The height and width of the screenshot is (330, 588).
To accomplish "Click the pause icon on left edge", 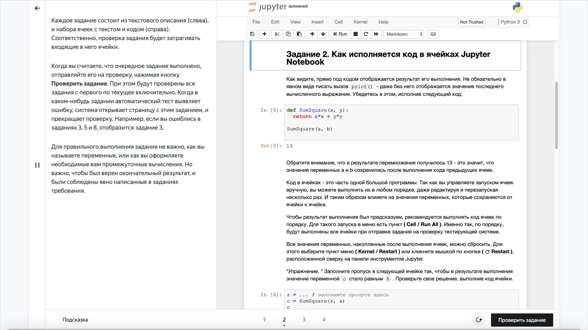I will (37, 165).
